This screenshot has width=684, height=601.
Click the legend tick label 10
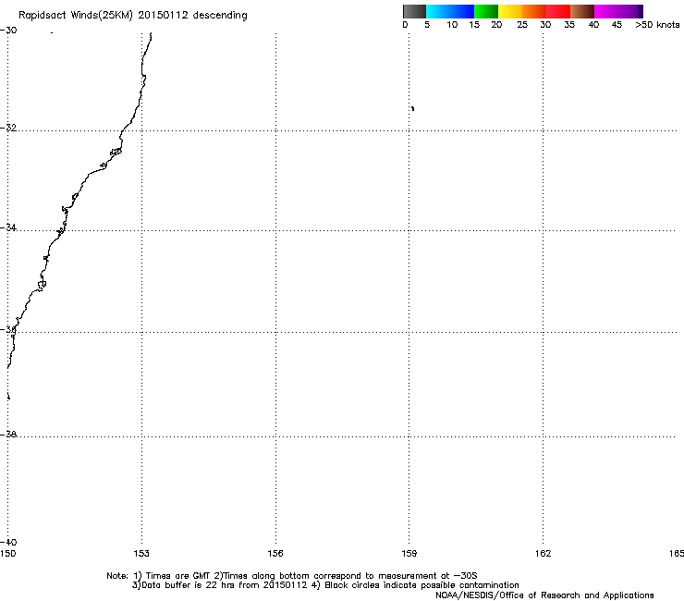pos(452,25)
